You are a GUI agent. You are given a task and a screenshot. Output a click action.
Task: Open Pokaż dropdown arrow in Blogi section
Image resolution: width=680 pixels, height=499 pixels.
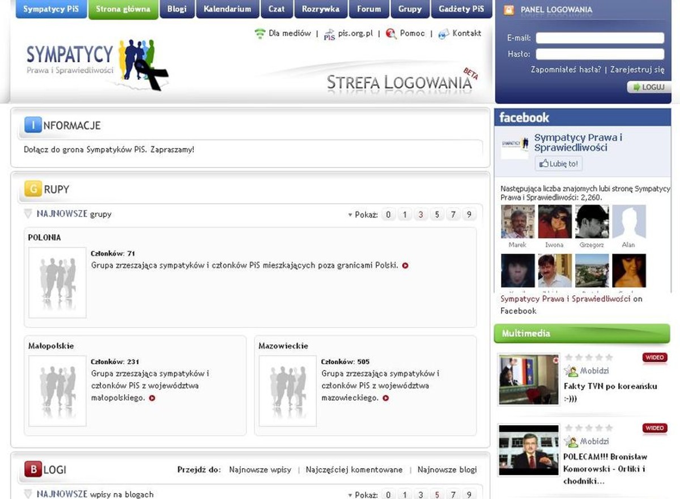pos(350,495)
